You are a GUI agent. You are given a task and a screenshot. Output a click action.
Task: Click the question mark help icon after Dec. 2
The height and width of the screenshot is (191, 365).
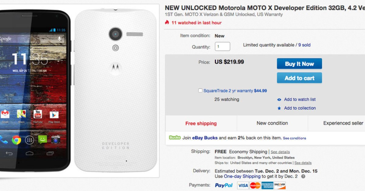pyautogui.click(x=303, y=176)
